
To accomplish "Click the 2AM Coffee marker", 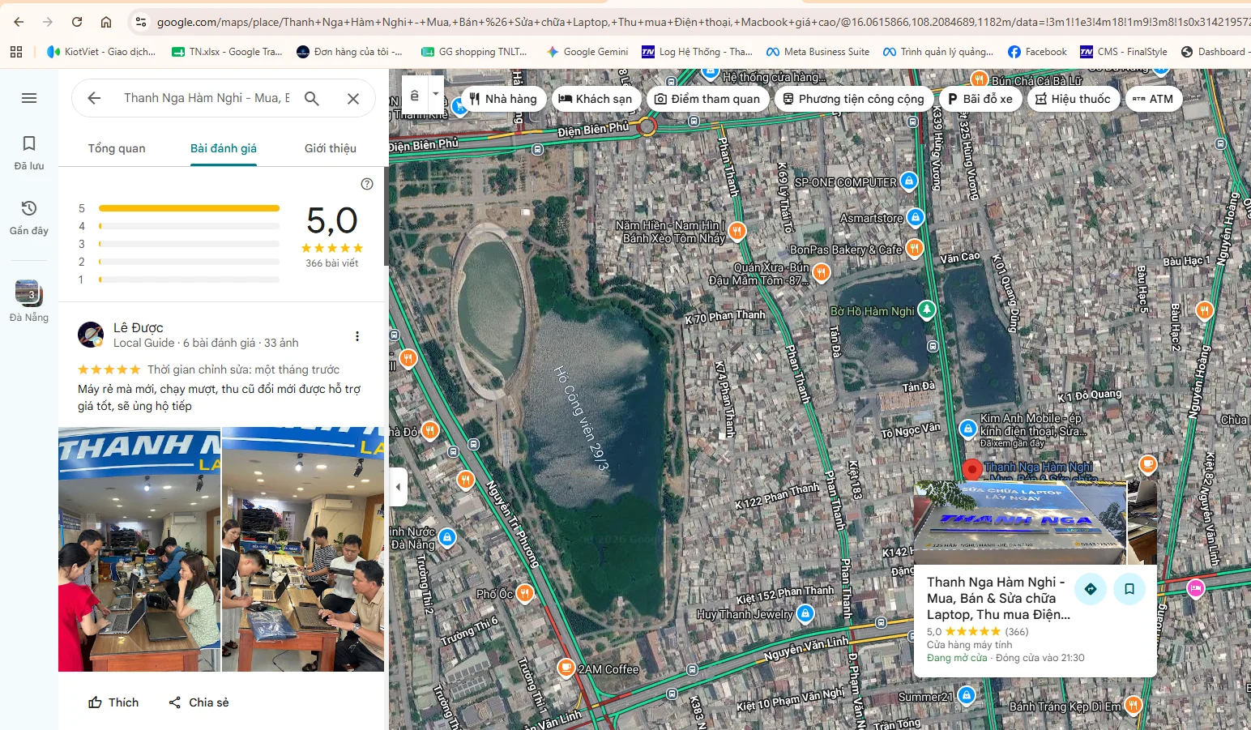I will [x=566, y=668].
